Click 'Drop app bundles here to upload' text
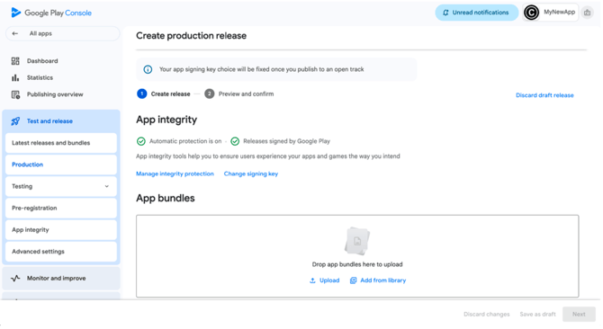Viewport: 603px width, 329px height. [357, 264]
